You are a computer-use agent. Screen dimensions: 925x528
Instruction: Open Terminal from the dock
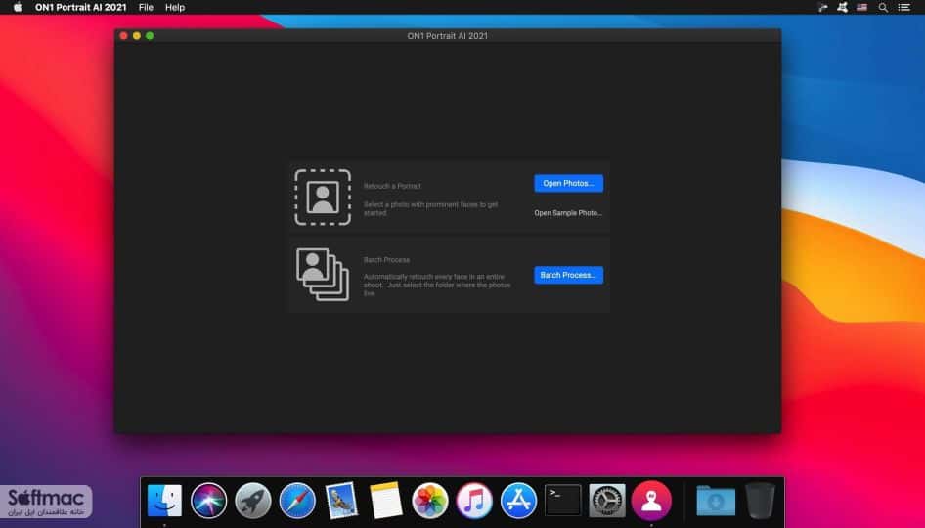point(563,501)
